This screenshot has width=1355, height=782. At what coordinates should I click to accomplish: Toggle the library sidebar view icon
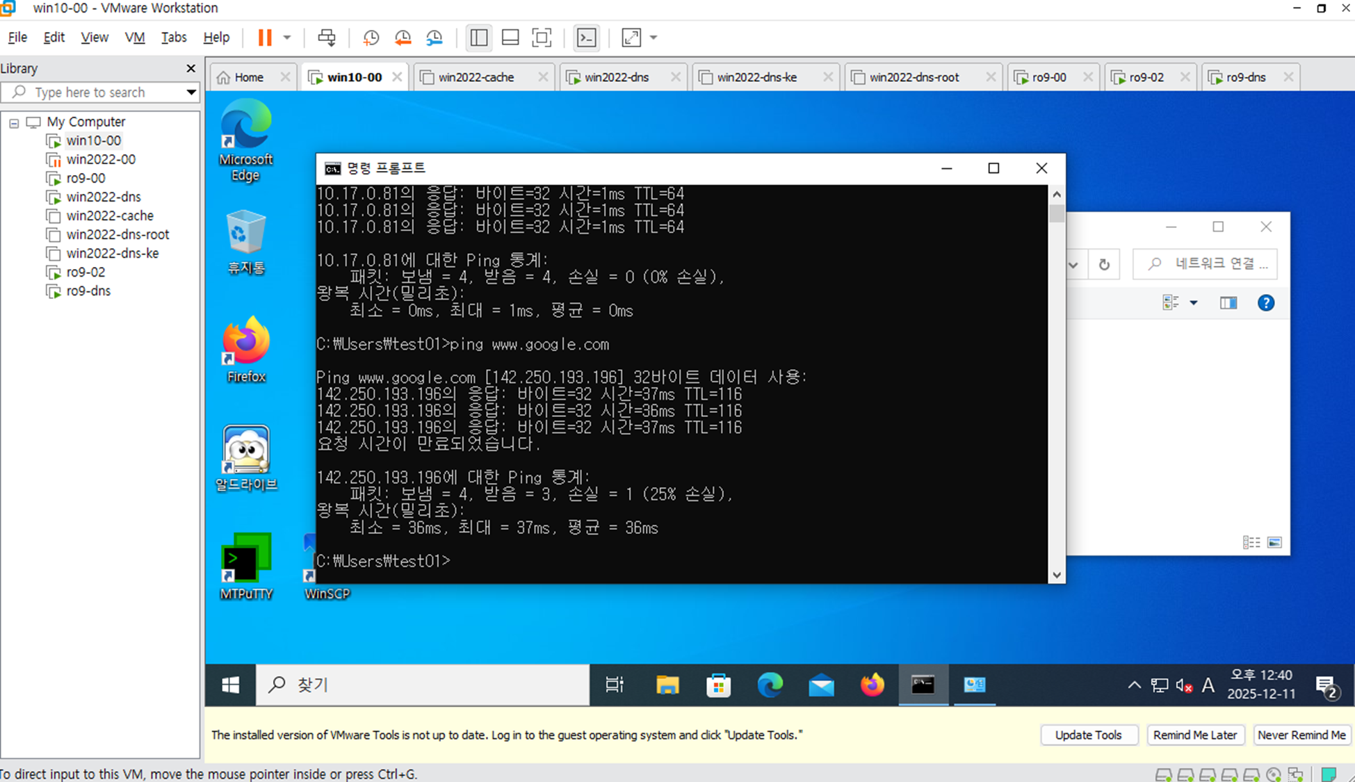pos(478,38)
